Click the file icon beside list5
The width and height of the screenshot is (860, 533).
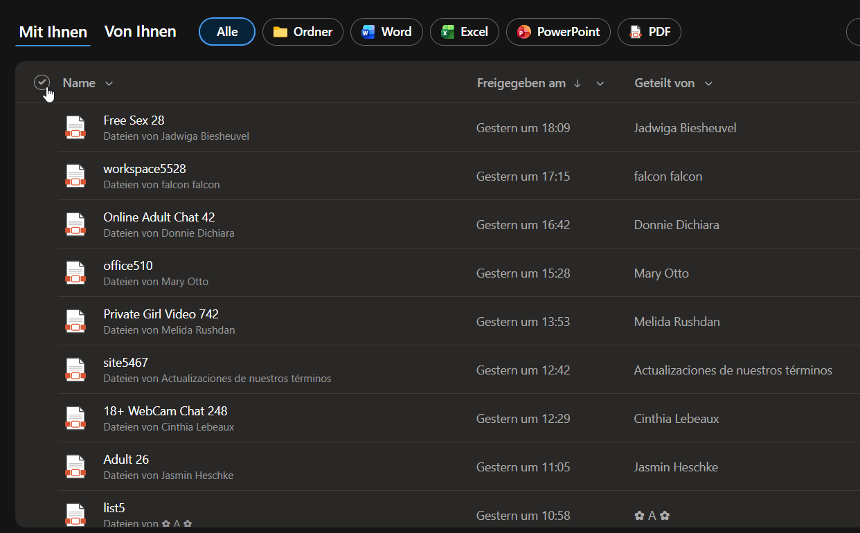pos(75,515)
